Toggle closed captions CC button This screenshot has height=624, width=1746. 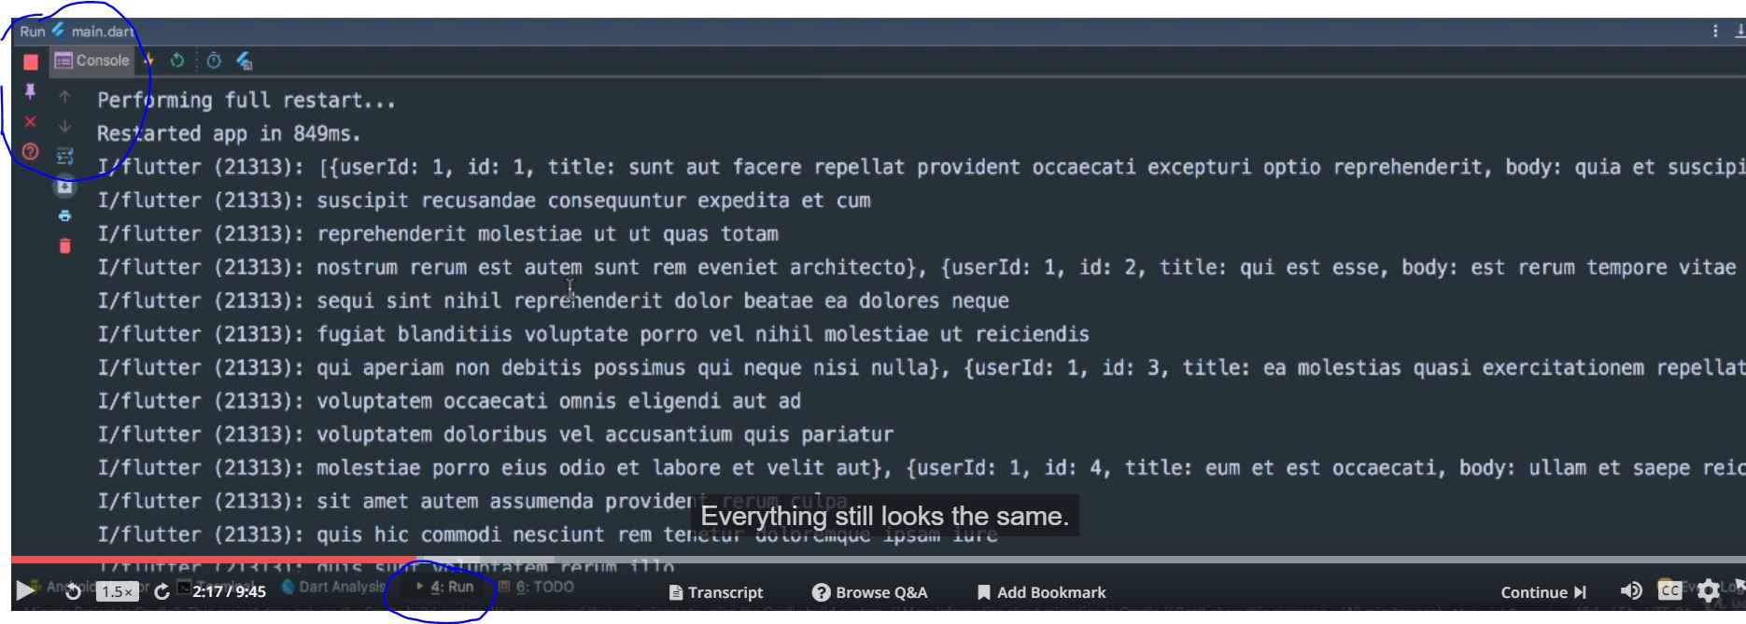coord(1669,590)
